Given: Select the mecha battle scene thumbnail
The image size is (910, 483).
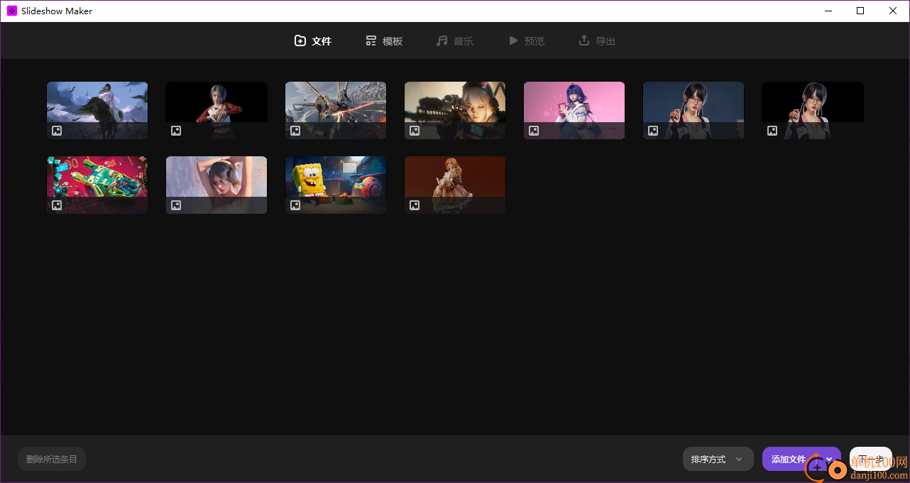Looking at the screenshot, I should (336, 110).
